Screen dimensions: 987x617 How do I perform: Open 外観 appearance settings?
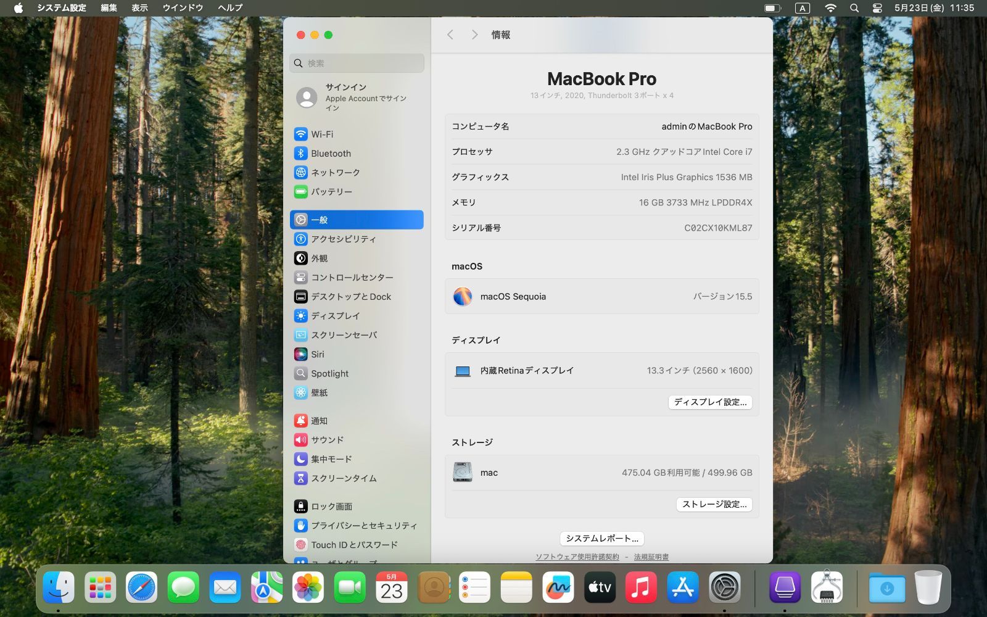click(x=357, y=258)
